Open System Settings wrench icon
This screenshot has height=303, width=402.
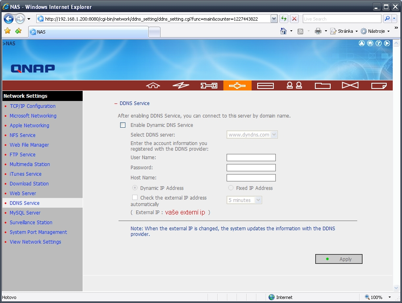coord(209,86)
